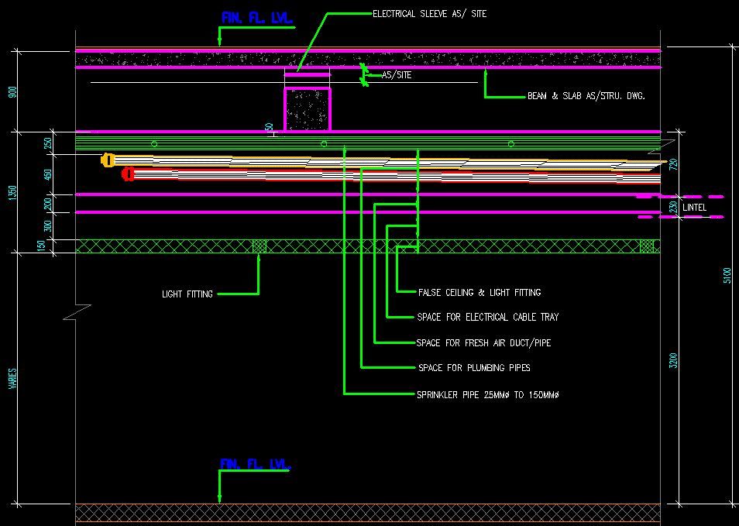The image size is (739, 526).
Task: Expand the leader bend at FALSE CEILING label
Action: tap(397, 292)
